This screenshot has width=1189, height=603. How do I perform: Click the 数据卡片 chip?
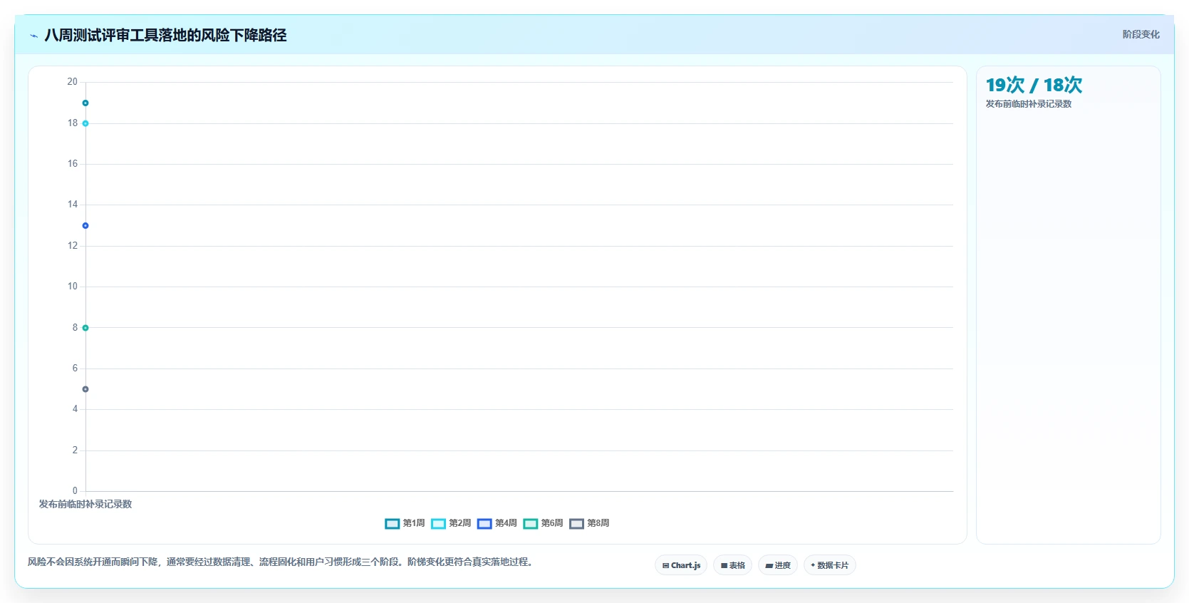point(830,565)
